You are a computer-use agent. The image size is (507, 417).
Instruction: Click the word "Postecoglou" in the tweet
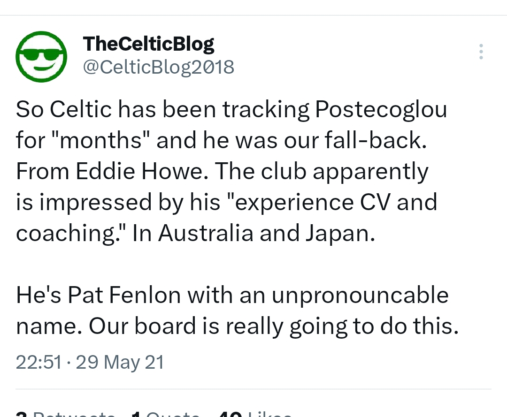tap(381, 110)
